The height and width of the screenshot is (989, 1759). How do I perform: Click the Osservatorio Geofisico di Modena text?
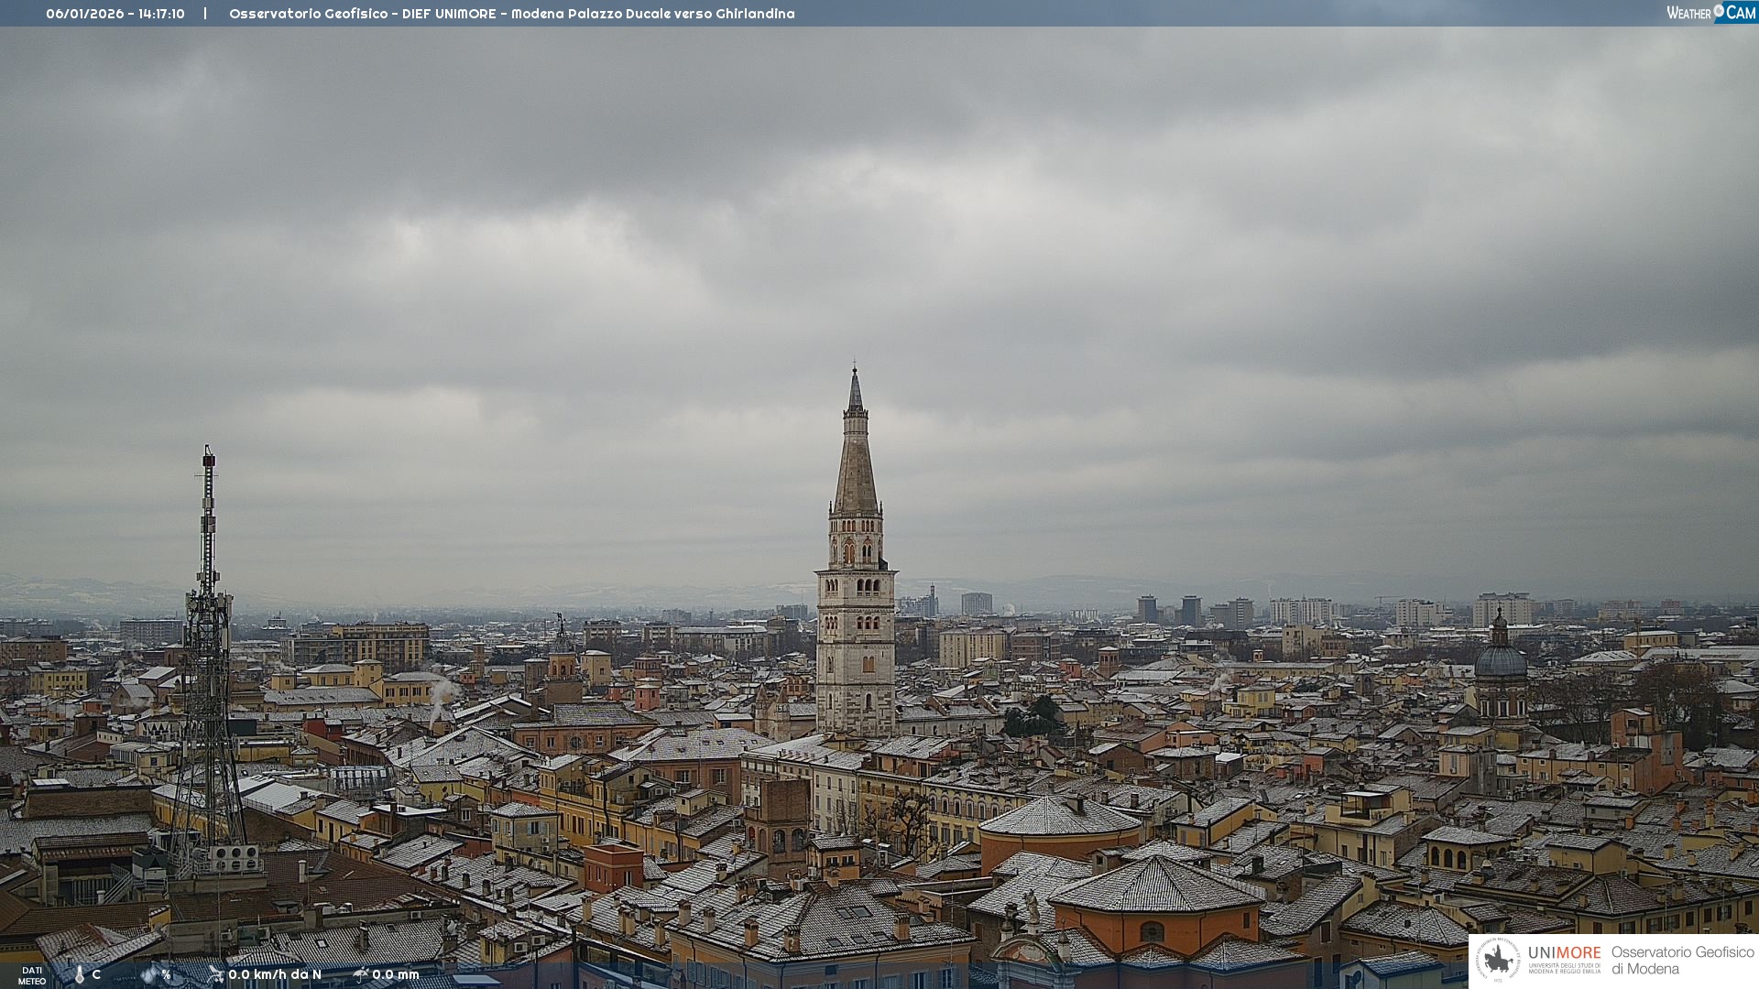[1682, 960]
